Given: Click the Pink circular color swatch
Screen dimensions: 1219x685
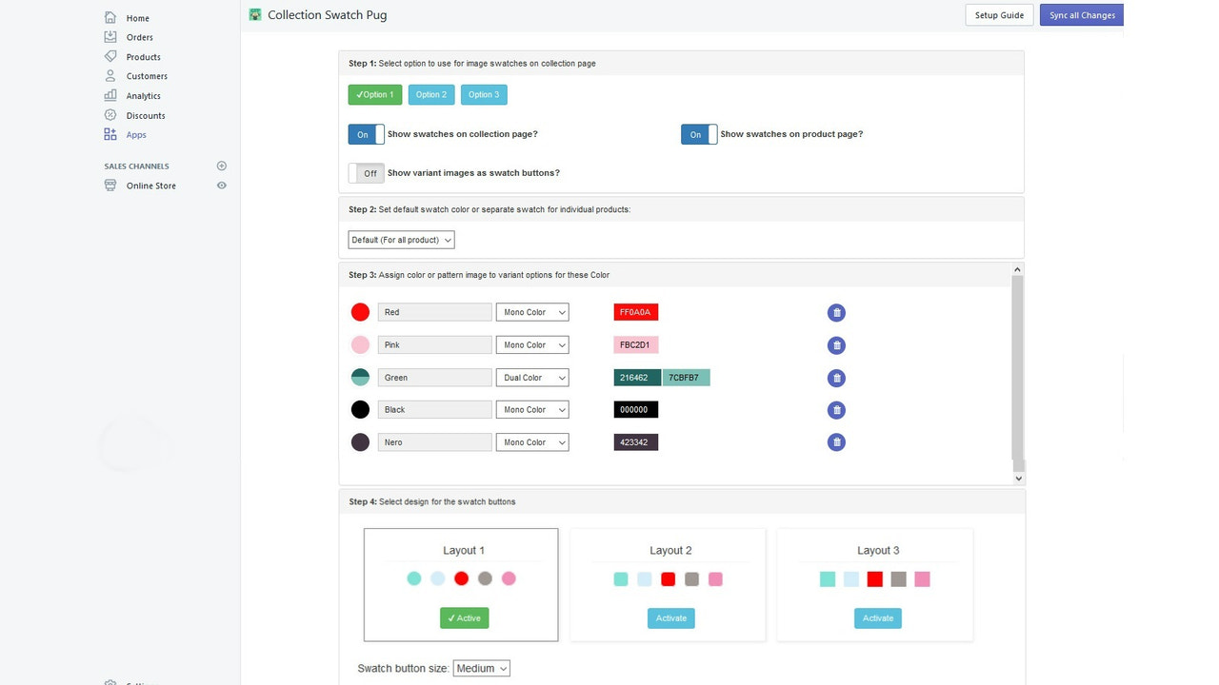Looking at the screenshot, I should 360,344.
